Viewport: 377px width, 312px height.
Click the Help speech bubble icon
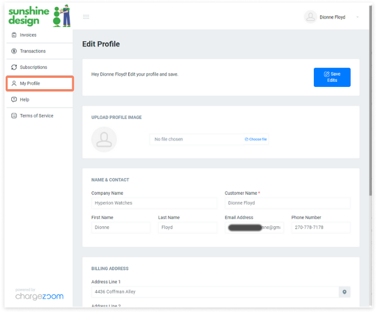14,99
